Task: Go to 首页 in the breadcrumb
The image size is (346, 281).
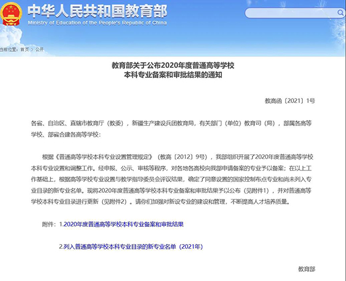Action: click(24, 50)
